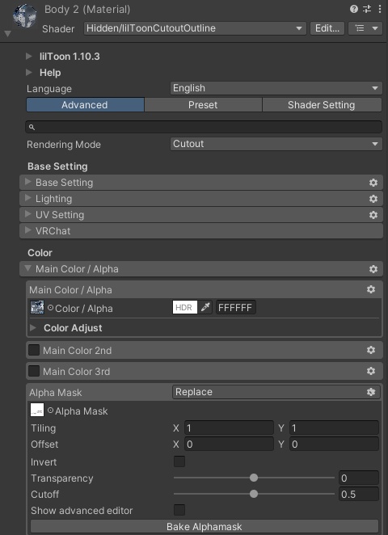The image size is (388, 535).
Task: Open the material help question-mark icon
Action: tap(354, 9)
